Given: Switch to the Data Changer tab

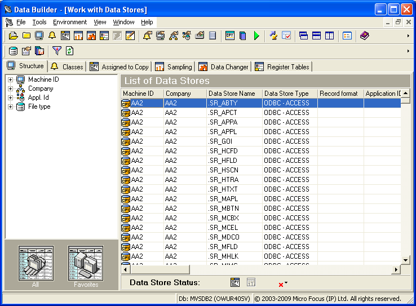Looking at the screenshot, I should coord(223,66).
